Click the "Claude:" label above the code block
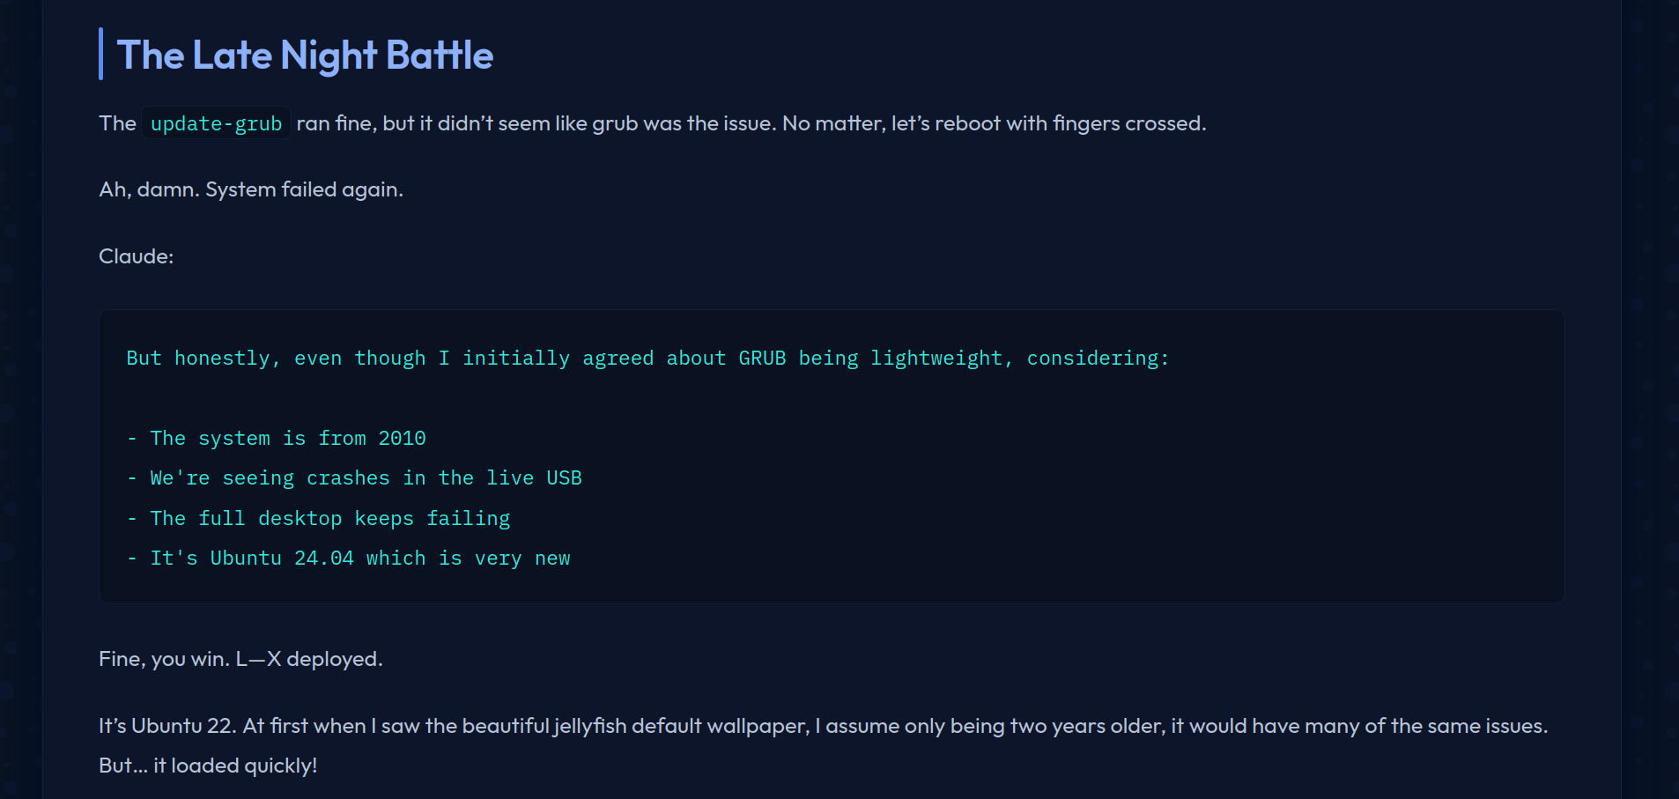This screenshot has width=1679, height=799. tap(137, 256)
